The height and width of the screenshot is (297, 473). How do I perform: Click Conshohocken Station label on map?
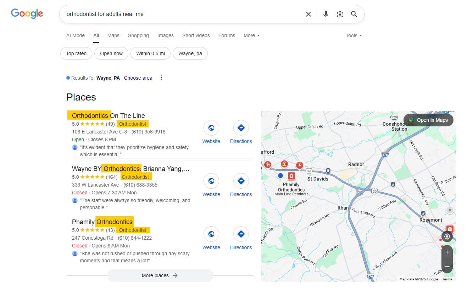coord(399,126)
